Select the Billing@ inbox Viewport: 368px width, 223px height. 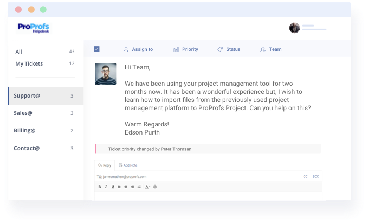[25, 131]
